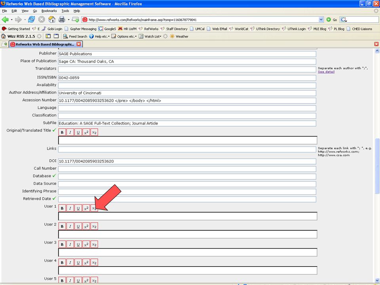Click the Links input field

(187, 149)
